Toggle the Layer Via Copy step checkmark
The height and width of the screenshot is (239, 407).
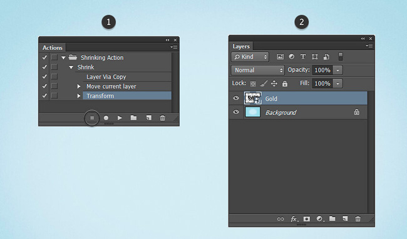point(44,76)
